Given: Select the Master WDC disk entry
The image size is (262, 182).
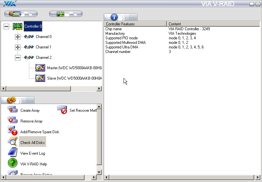Looking at the screenshot, I should coord(74,68).
